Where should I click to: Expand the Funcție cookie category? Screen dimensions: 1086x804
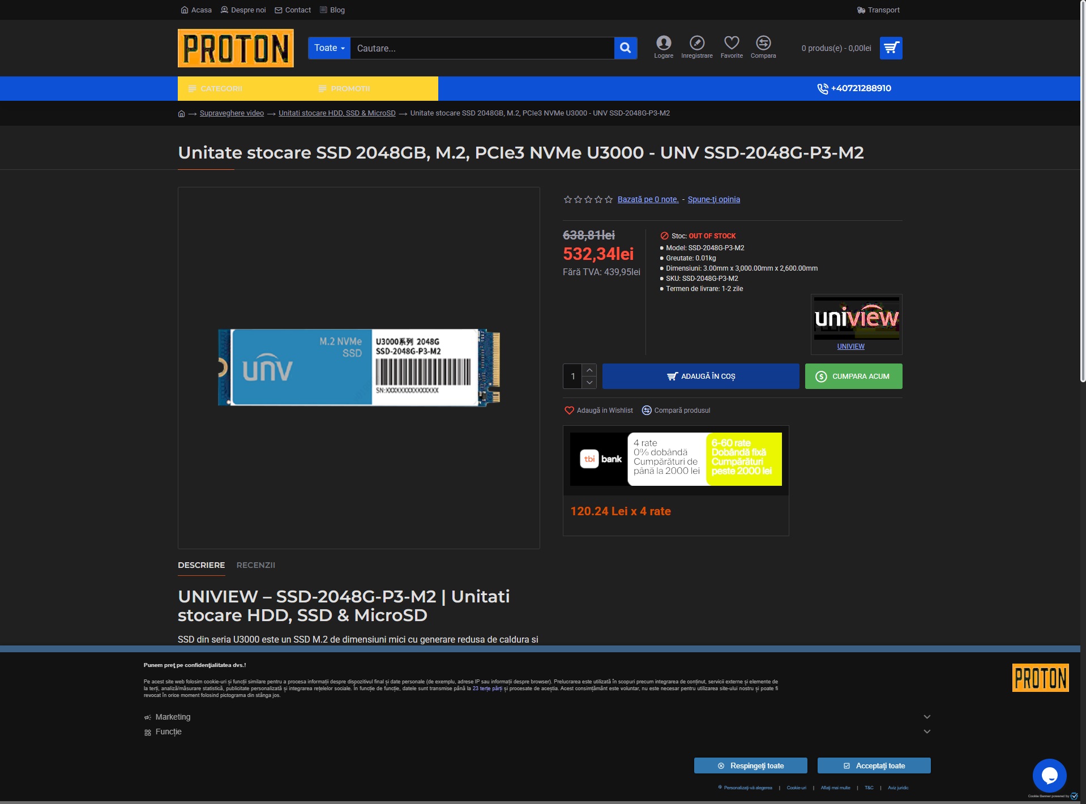pos(537,732)
